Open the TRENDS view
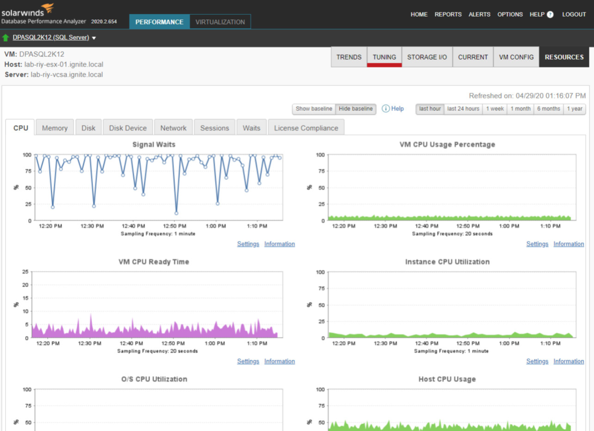The height and width of the screenshot is (431, 594). pyautogui.click(x=349, y=57)
